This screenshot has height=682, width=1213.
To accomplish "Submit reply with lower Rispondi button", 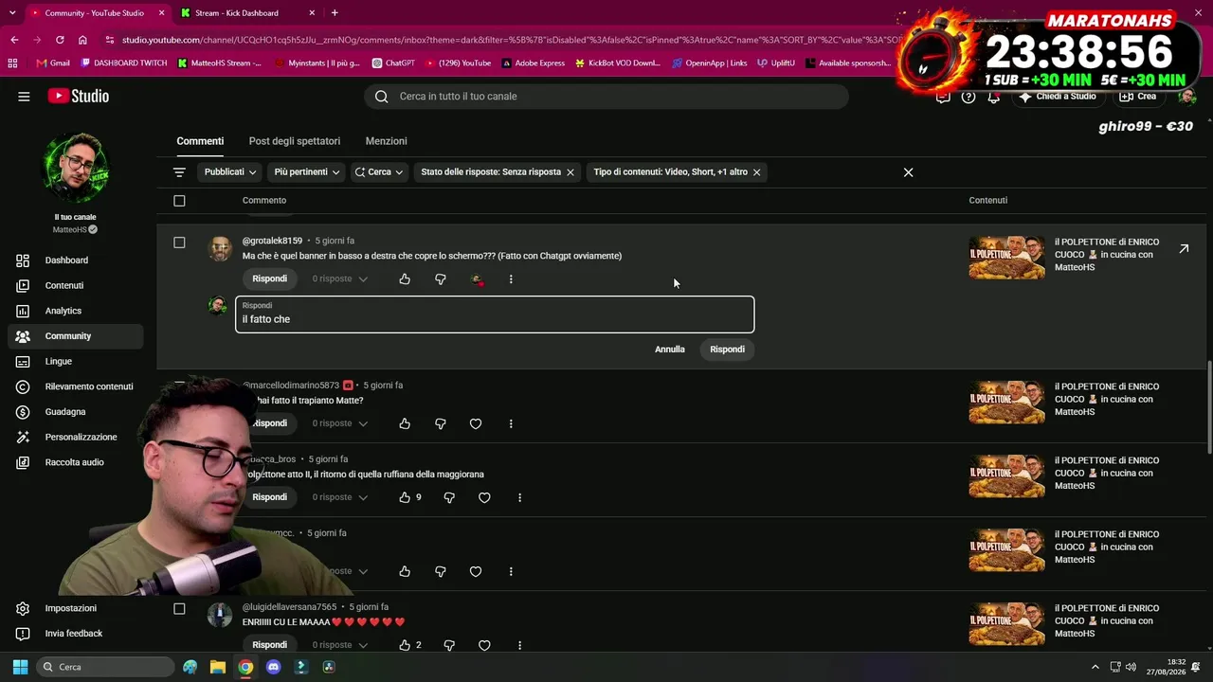I will (728, 350).
